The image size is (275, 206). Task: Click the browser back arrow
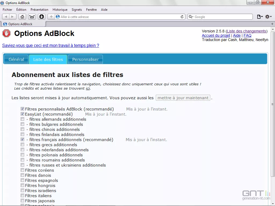click(x=6, y=17)
